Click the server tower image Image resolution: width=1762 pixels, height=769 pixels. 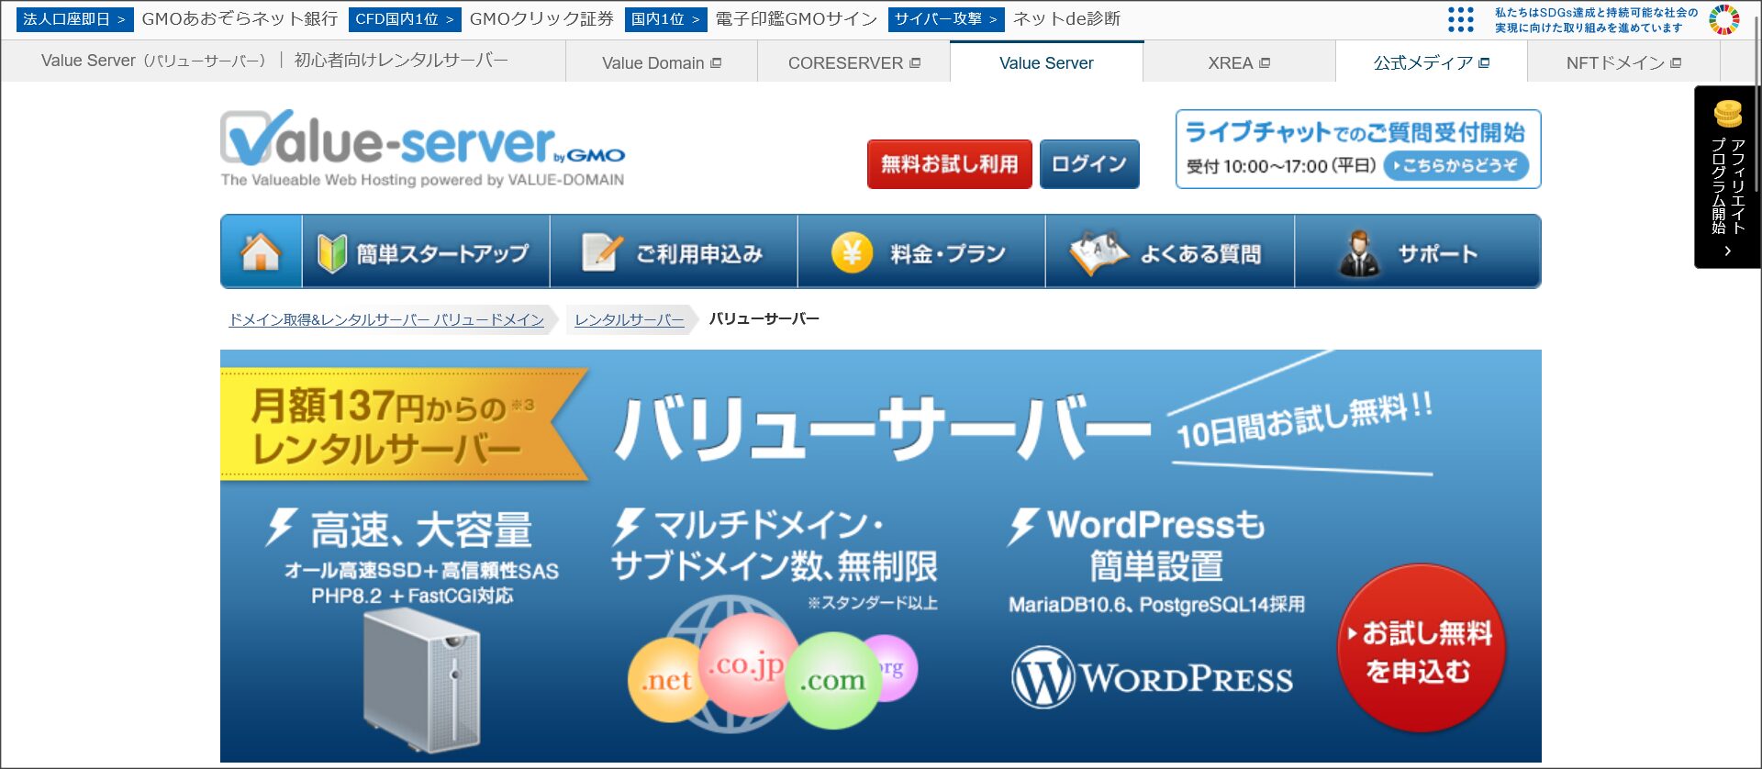(421, 681)
